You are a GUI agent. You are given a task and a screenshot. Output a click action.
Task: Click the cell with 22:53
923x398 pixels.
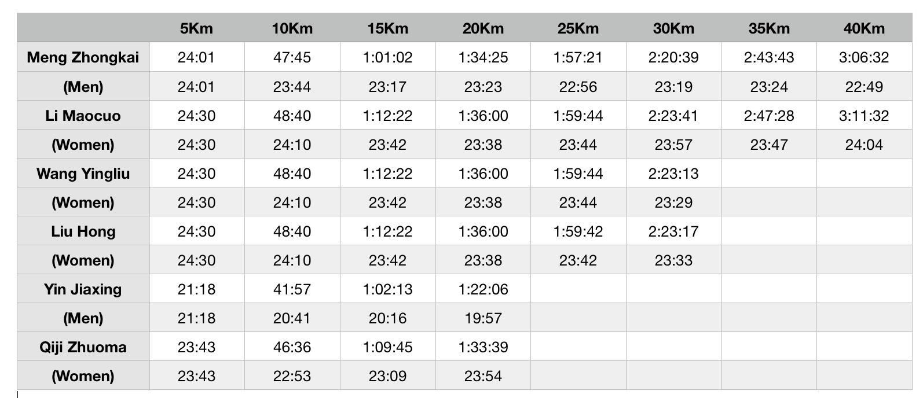pyautogui.click(x=292, y=375)
